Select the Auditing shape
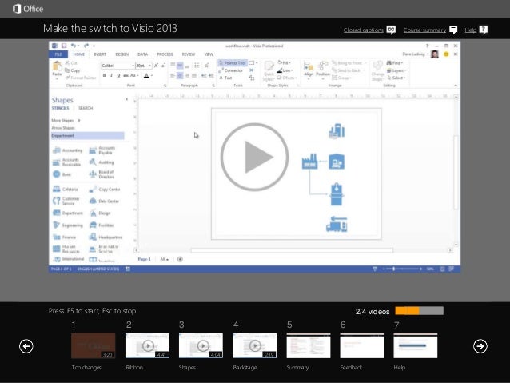510x383 pixels. pos(102,162)
